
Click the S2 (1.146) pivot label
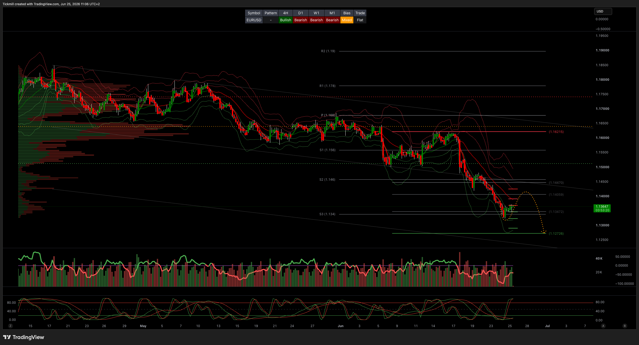(327, 180)
